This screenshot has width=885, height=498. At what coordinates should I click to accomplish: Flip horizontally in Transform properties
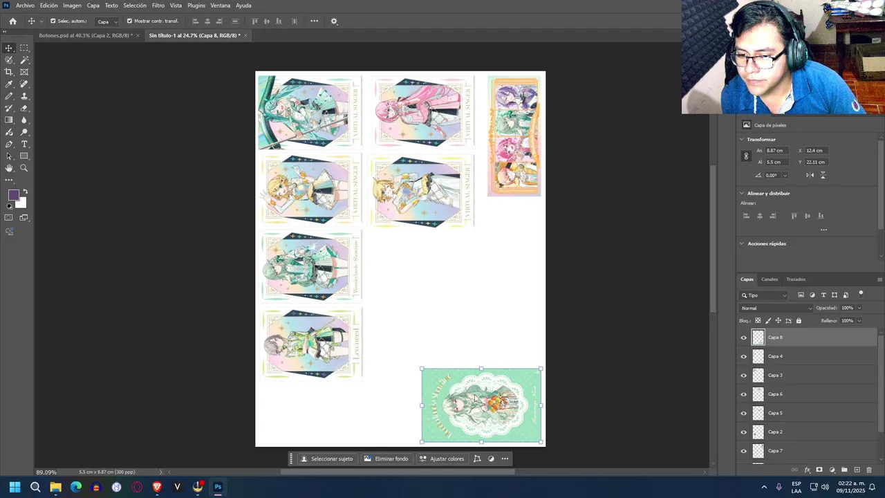[810, 175]
